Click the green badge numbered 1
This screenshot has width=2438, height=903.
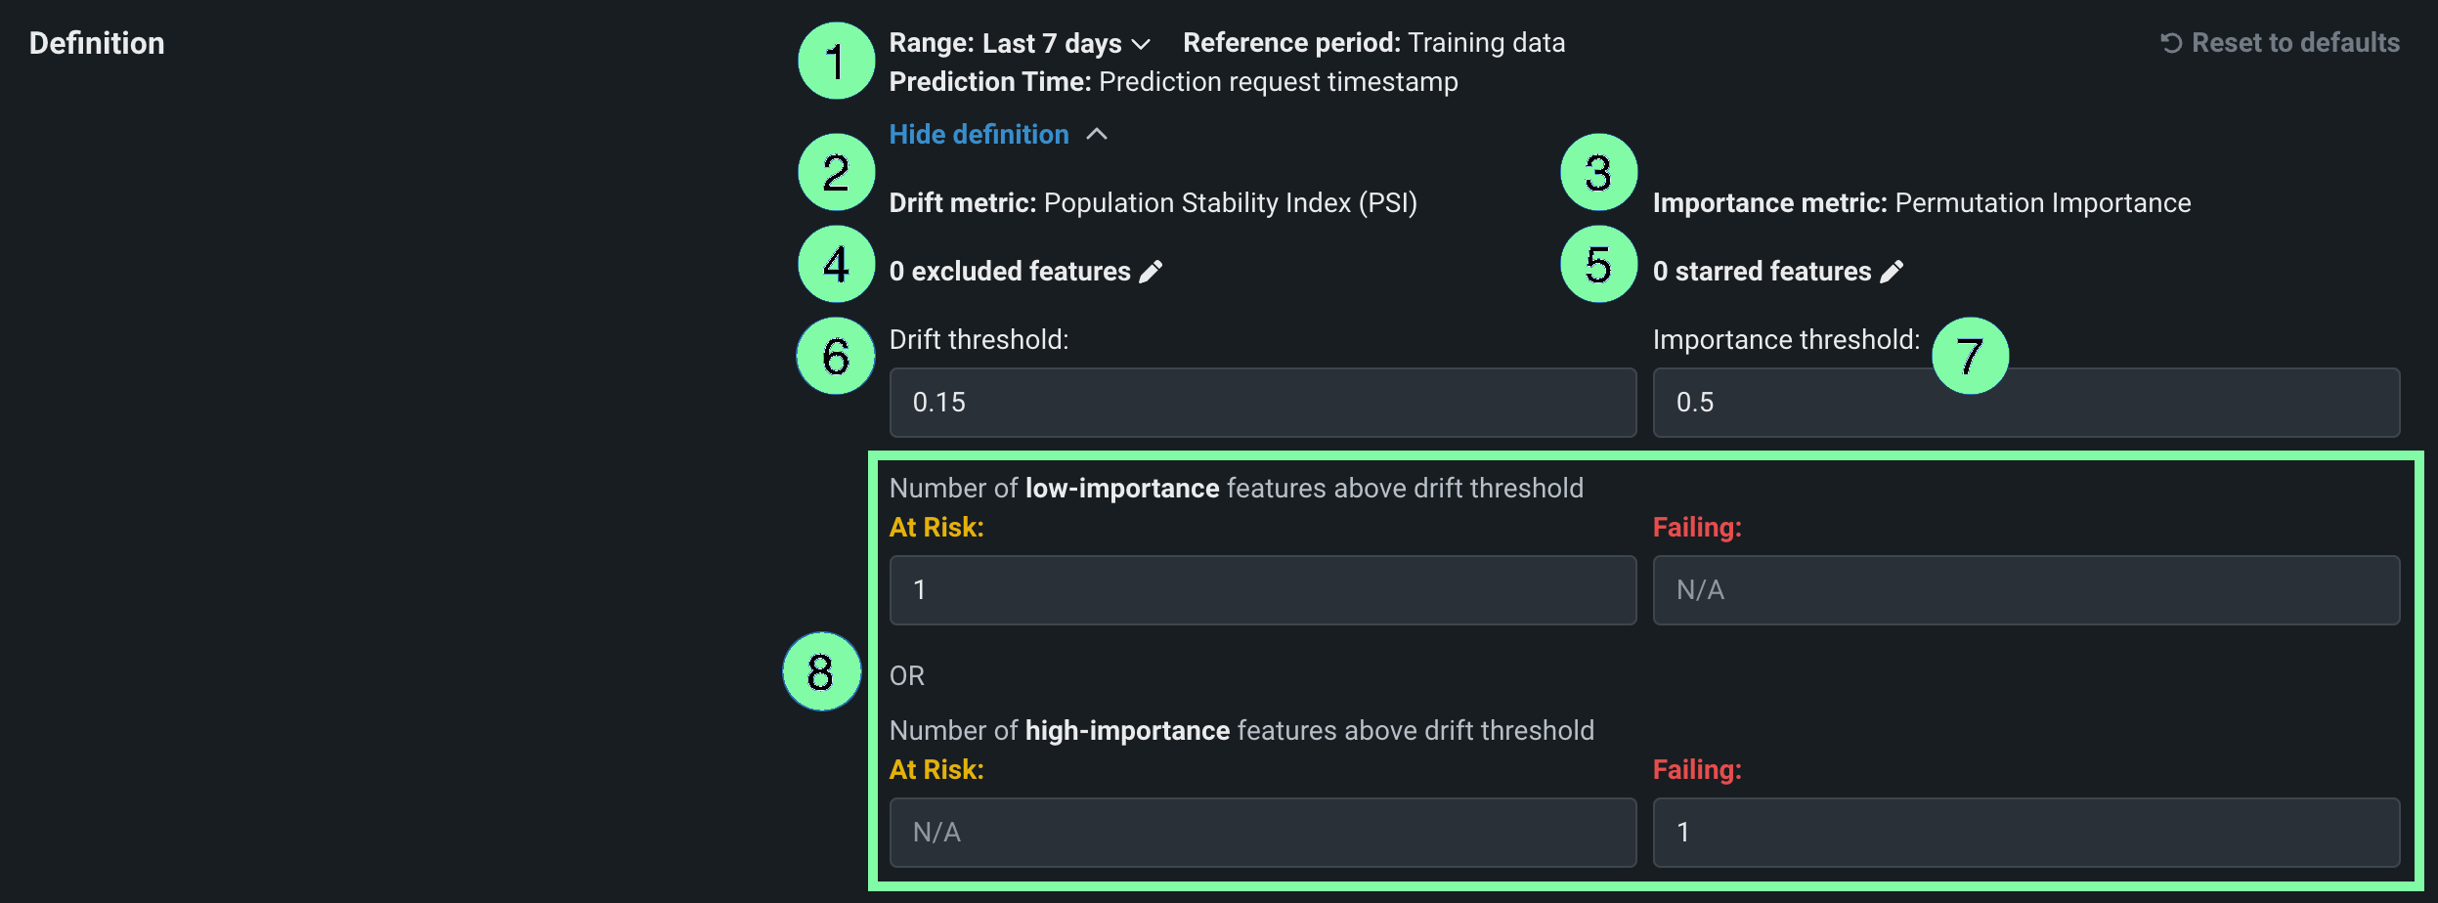[836, 62]
